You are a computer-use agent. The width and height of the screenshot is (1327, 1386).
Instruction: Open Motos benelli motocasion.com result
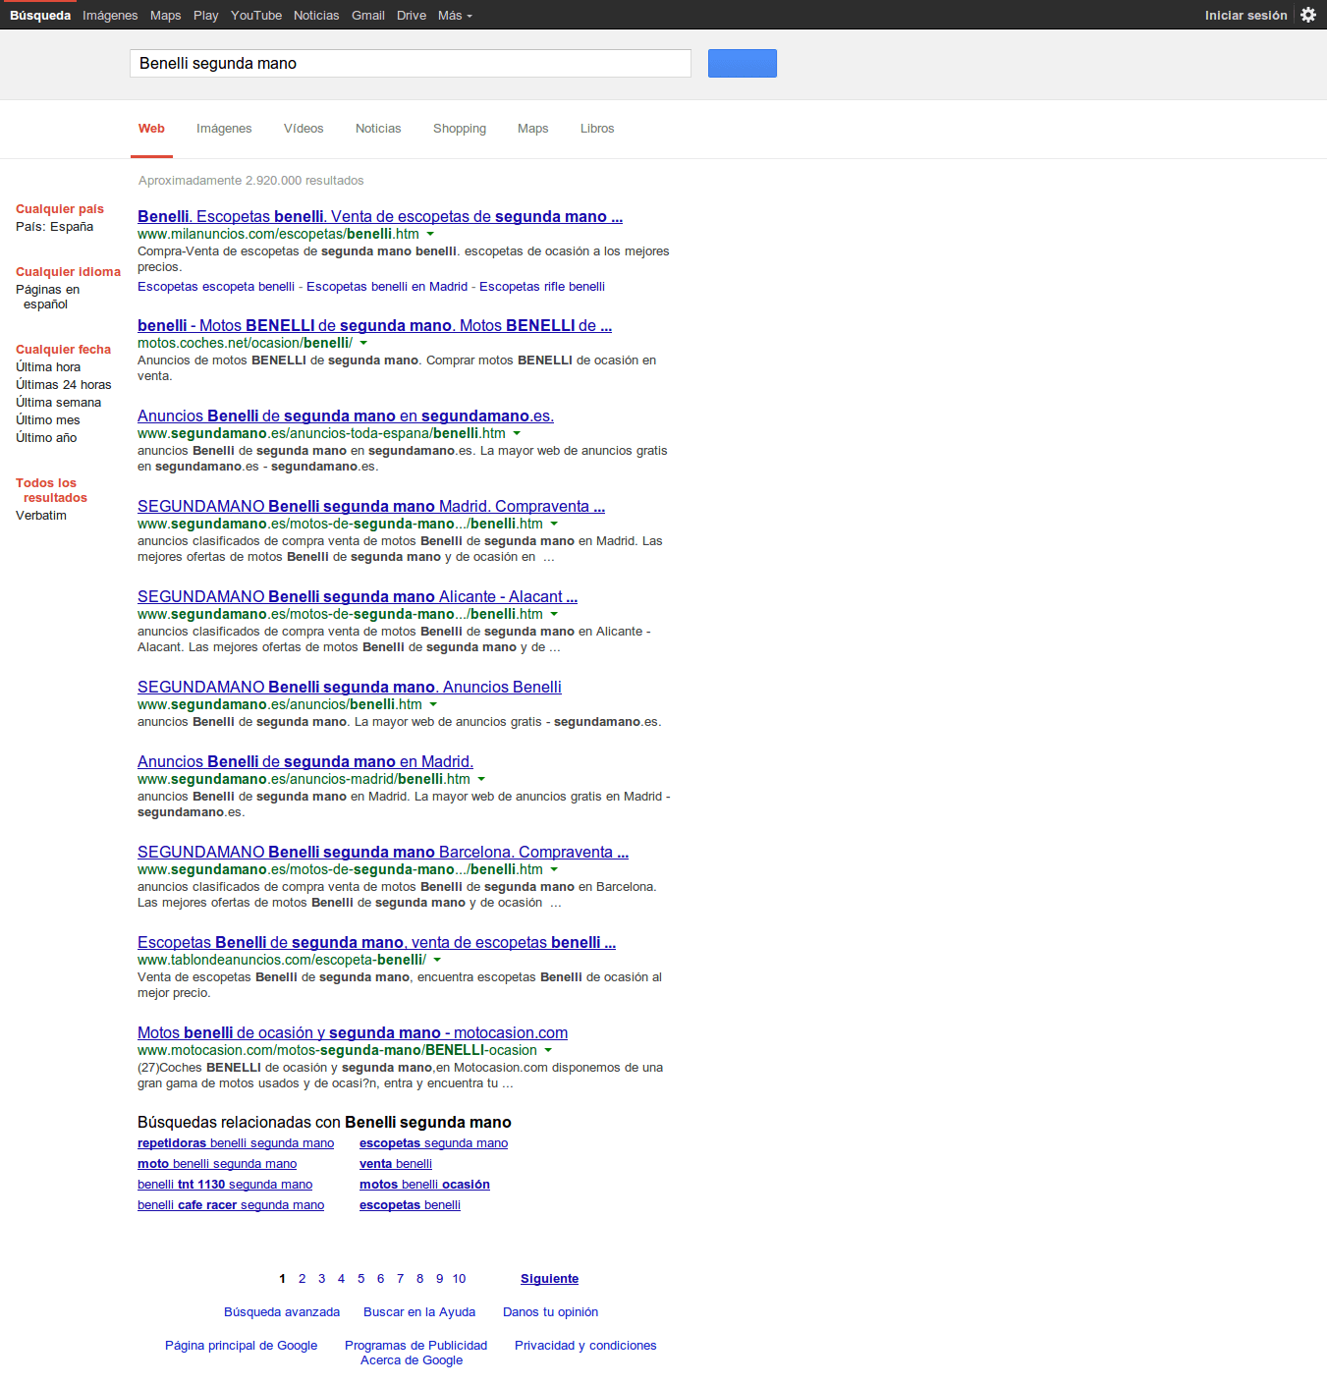click(353, 1032)
